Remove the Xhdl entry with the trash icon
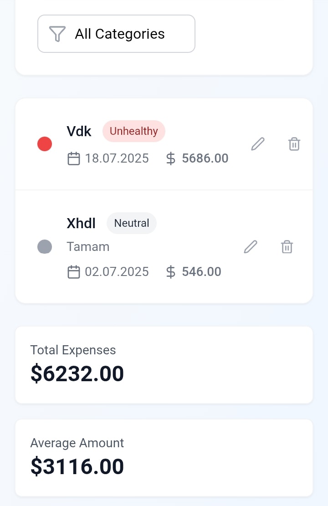328x506 pixels. pyautogui.click(x=287, y=247)
